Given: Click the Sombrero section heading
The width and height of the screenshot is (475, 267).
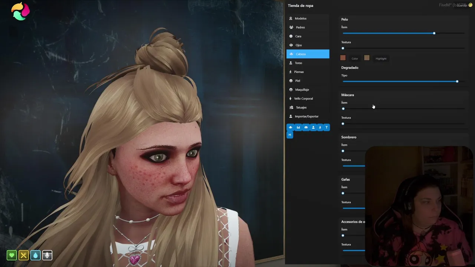Looking at the screenshot, I should pyautogui.click(x=349, y=137).
